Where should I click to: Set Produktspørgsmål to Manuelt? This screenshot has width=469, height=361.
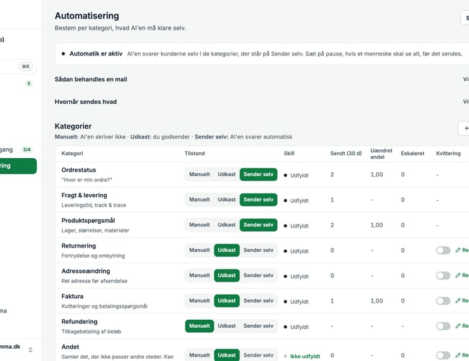tap(199, 225)
